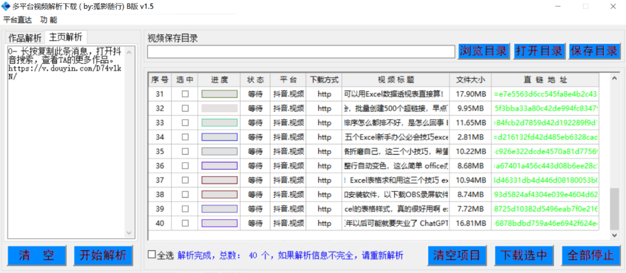Enable the 全选 select-all checkbox
Image resolution: width=626 pixels, height=273 pixels.
(152, 254)
